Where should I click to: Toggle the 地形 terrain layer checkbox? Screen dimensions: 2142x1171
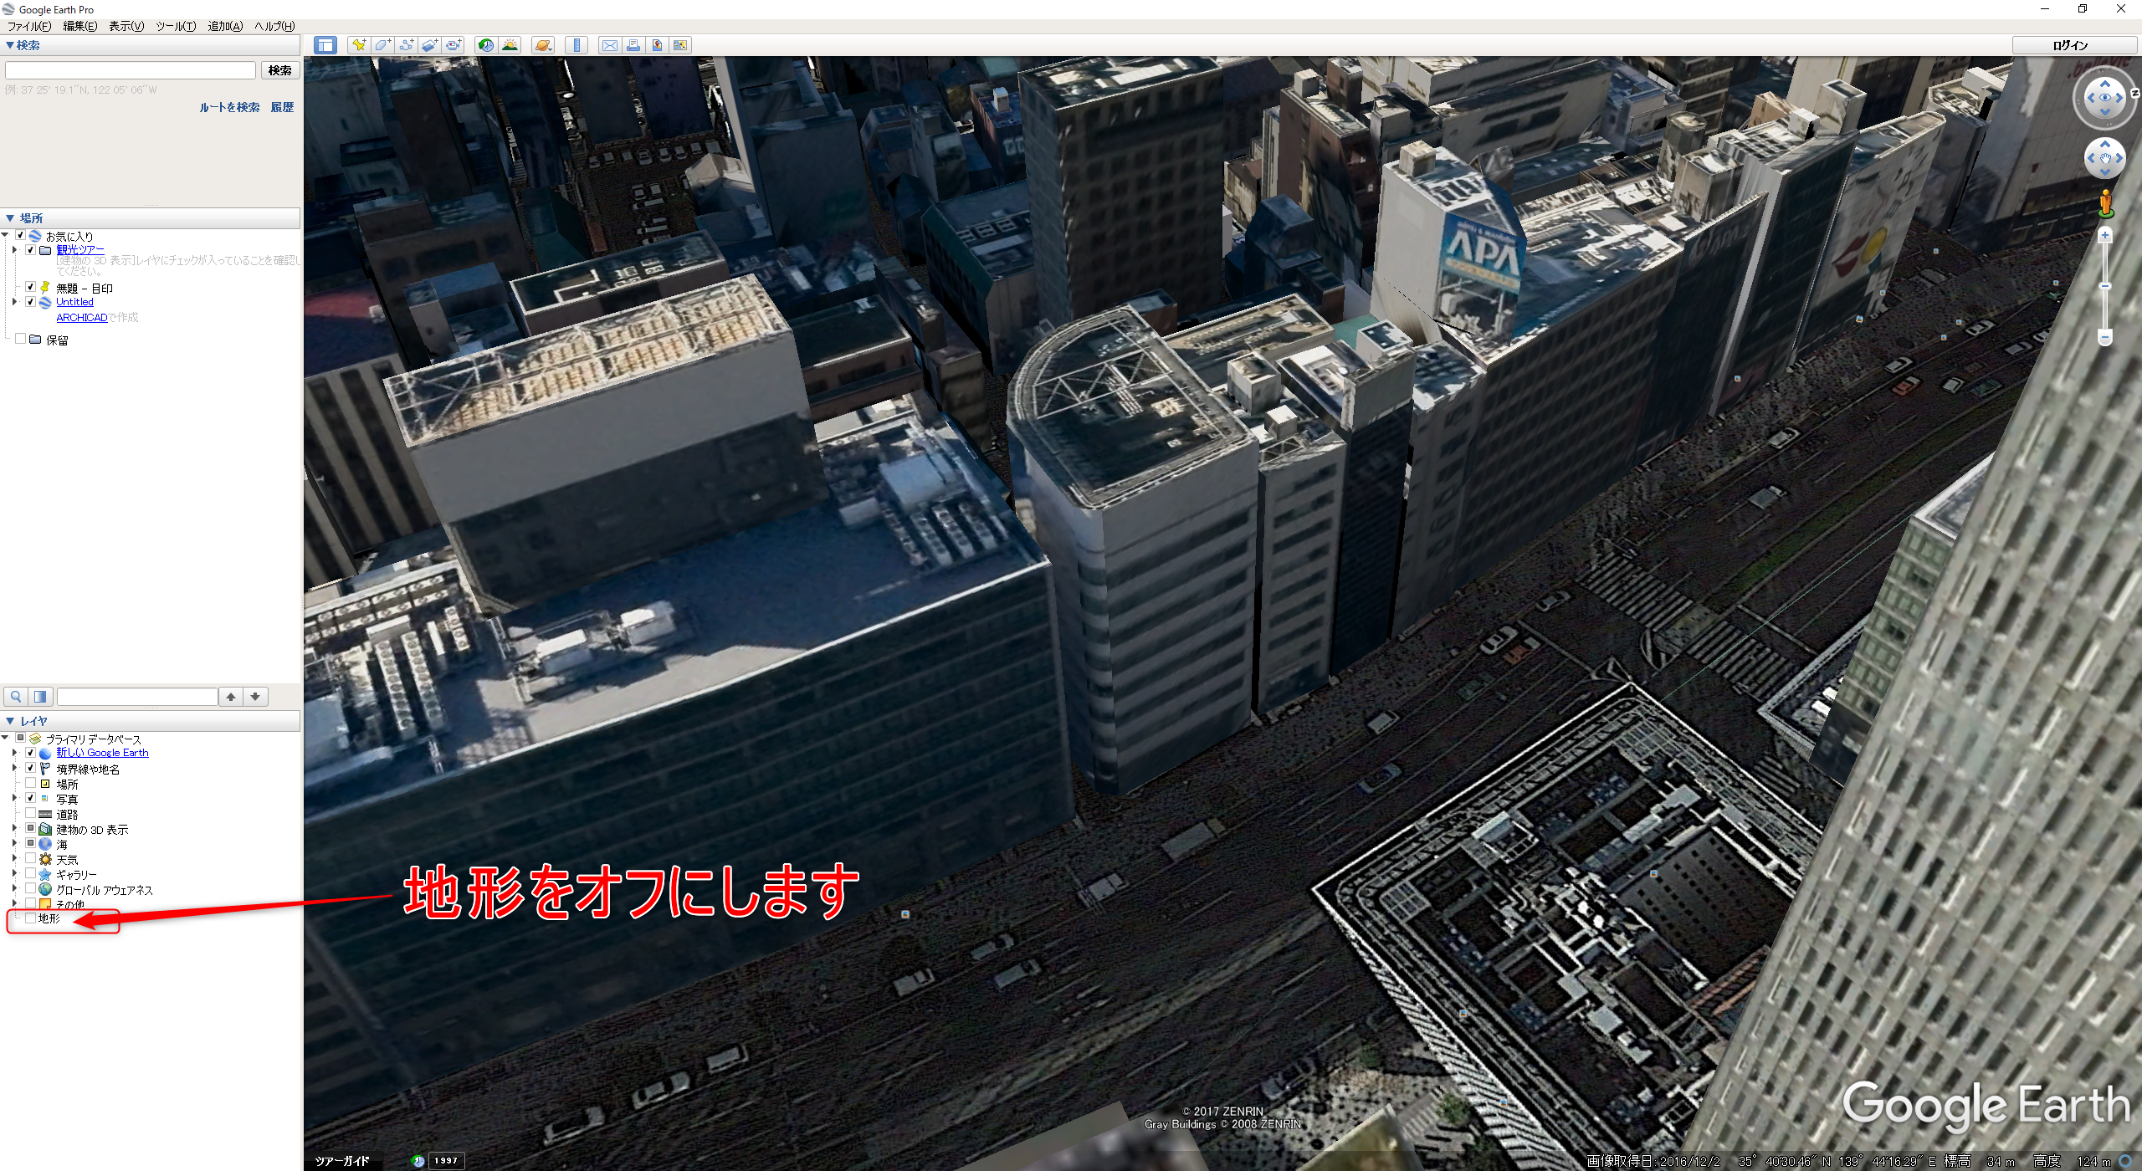coord(31,918)
